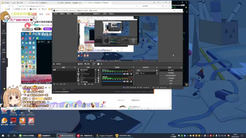Move scene up with the Scenes panel up arrow

point(61,84)
